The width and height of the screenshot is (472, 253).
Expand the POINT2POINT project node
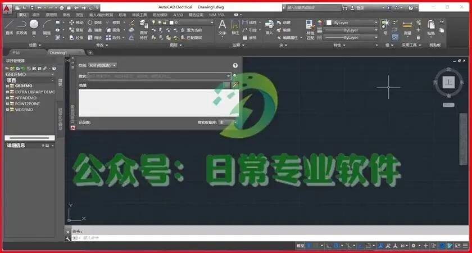click(x=7, y=103)
